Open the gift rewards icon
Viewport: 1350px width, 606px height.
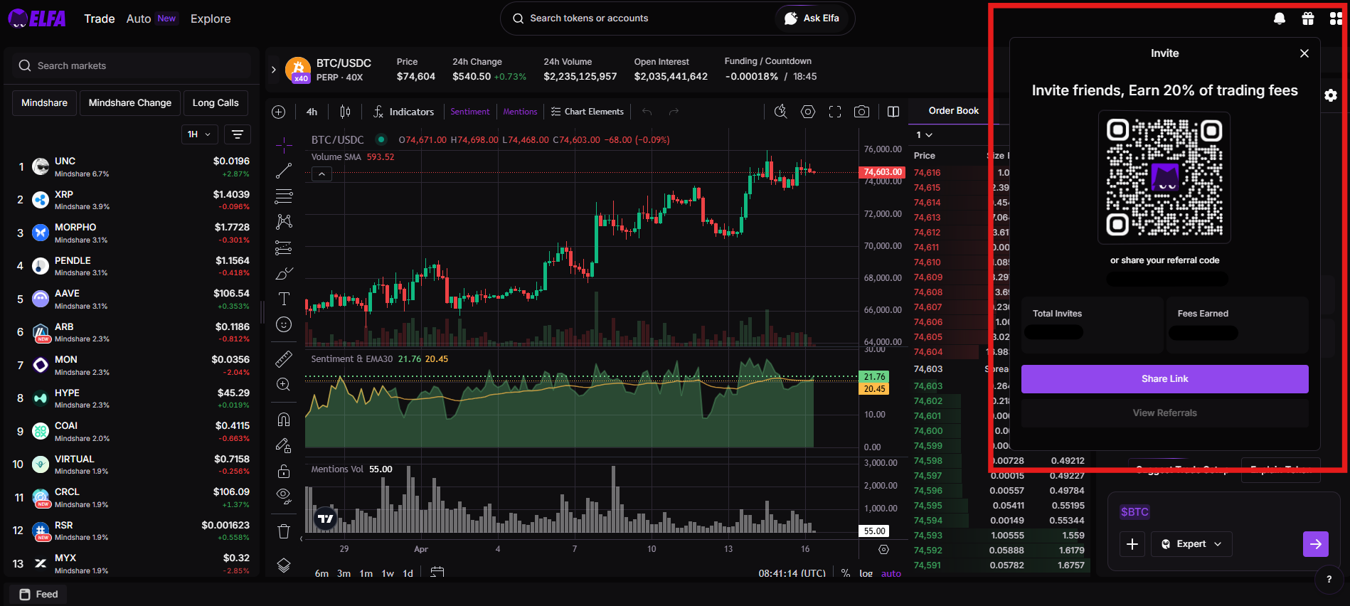pos(1308,18)
